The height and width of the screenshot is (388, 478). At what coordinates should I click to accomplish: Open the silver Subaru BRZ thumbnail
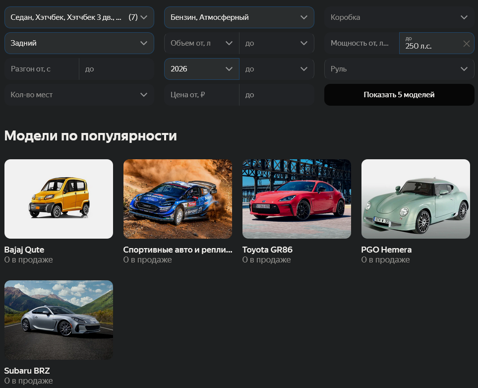(x=59, y=320)
